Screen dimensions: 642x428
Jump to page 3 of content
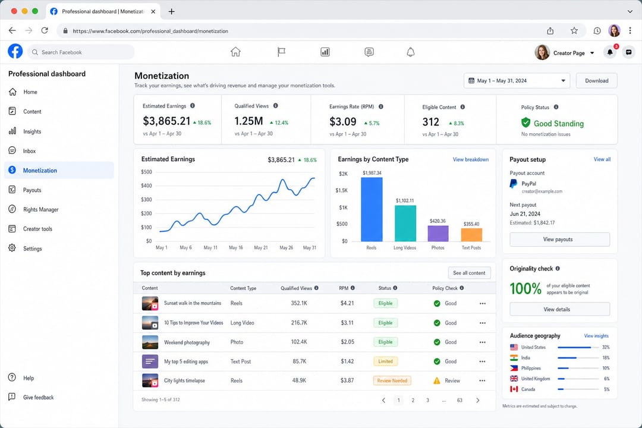(x=427, y=400)
